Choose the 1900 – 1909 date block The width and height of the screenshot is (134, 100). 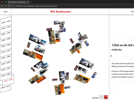(x=6, y=45)
